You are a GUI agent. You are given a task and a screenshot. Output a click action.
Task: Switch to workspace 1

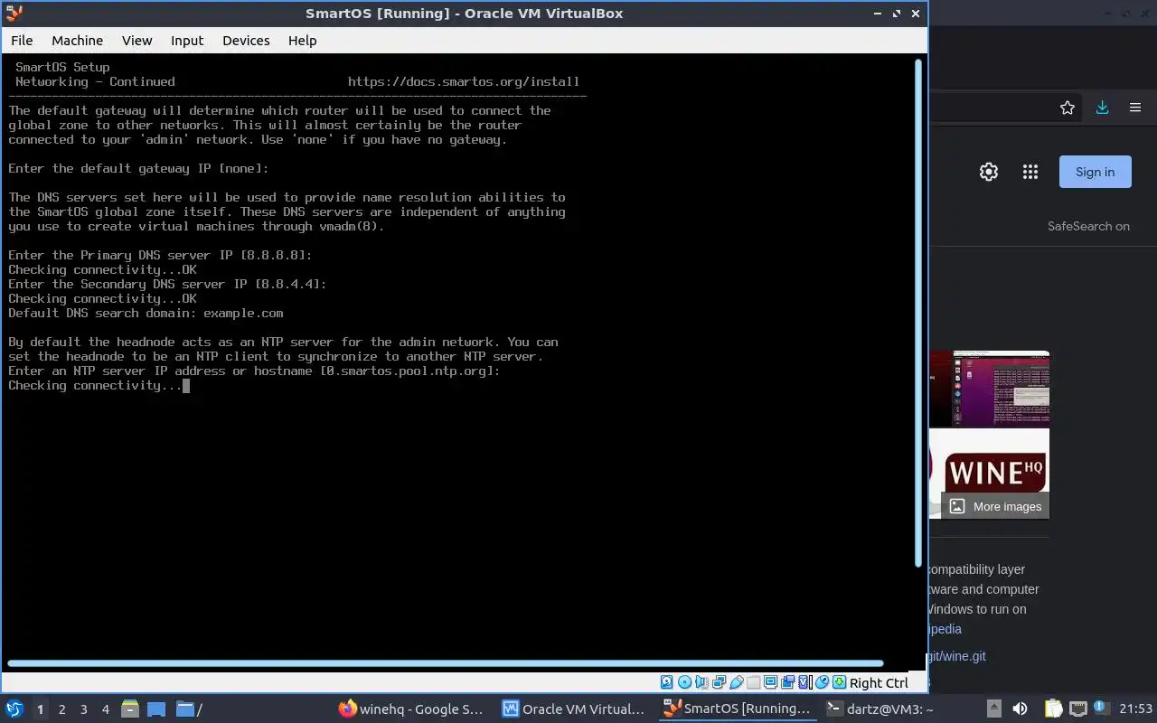pyautogui.click(x=40, y=709)
